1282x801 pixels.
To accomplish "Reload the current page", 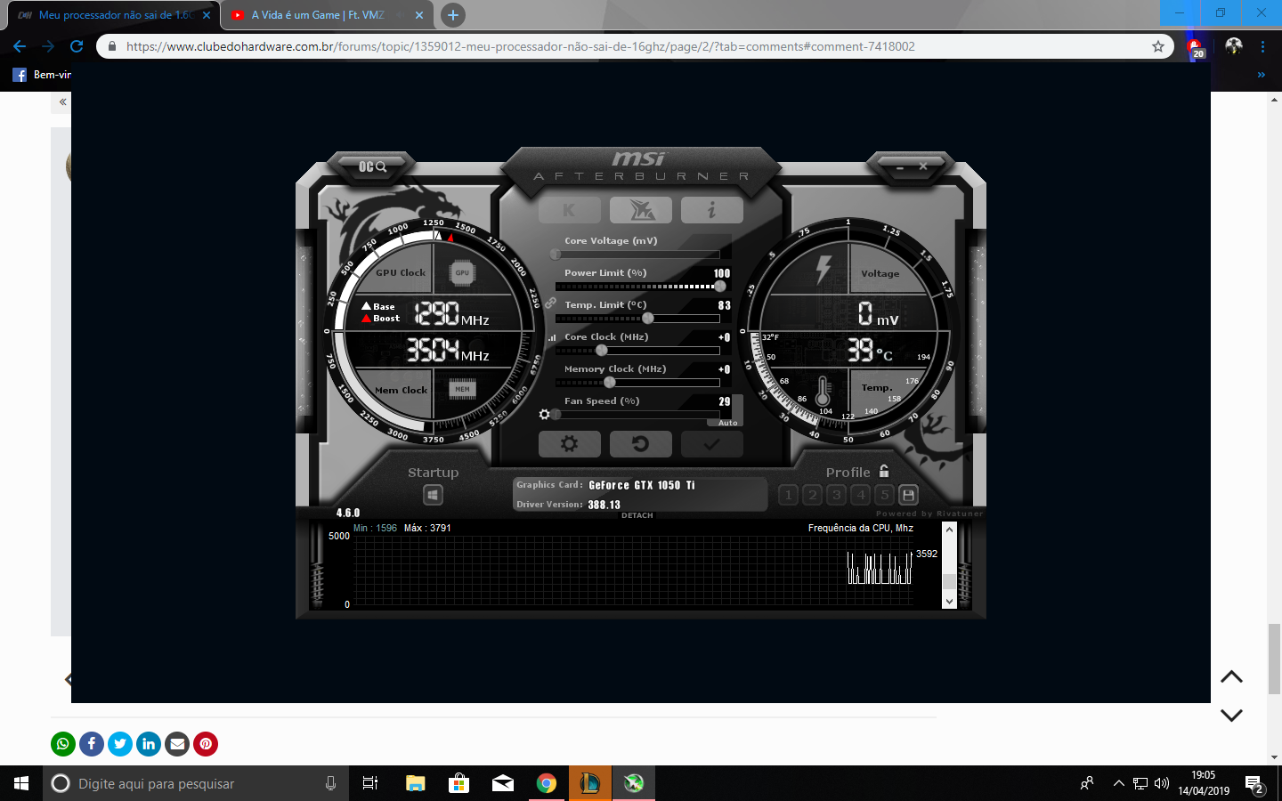I will [x=77, y=46].
